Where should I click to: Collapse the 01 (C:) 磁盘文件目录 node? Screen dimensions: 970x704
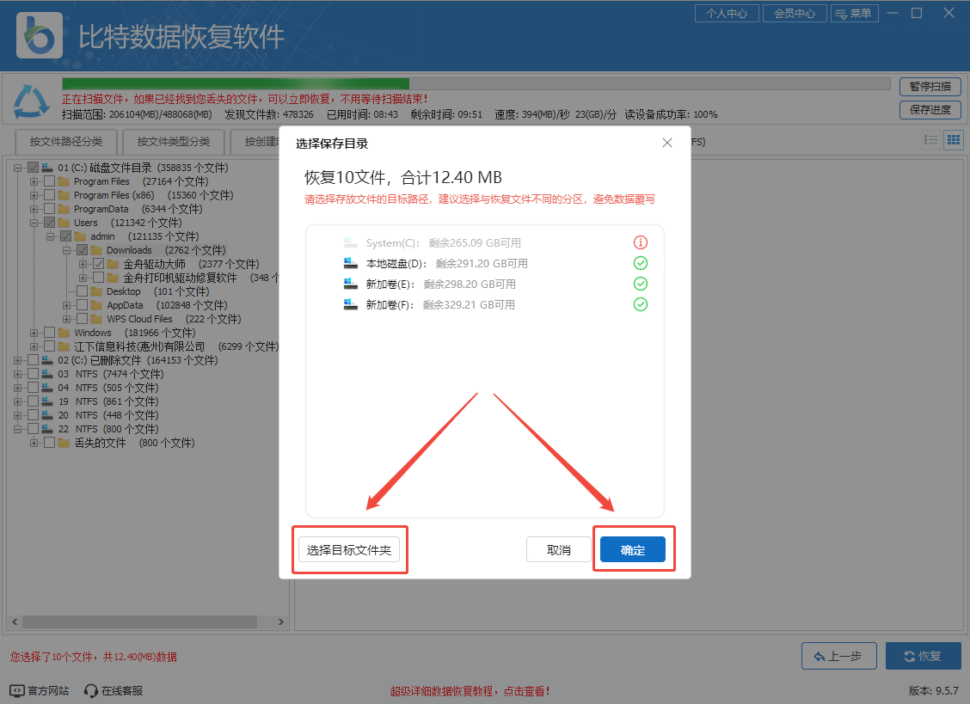[18, 168]
